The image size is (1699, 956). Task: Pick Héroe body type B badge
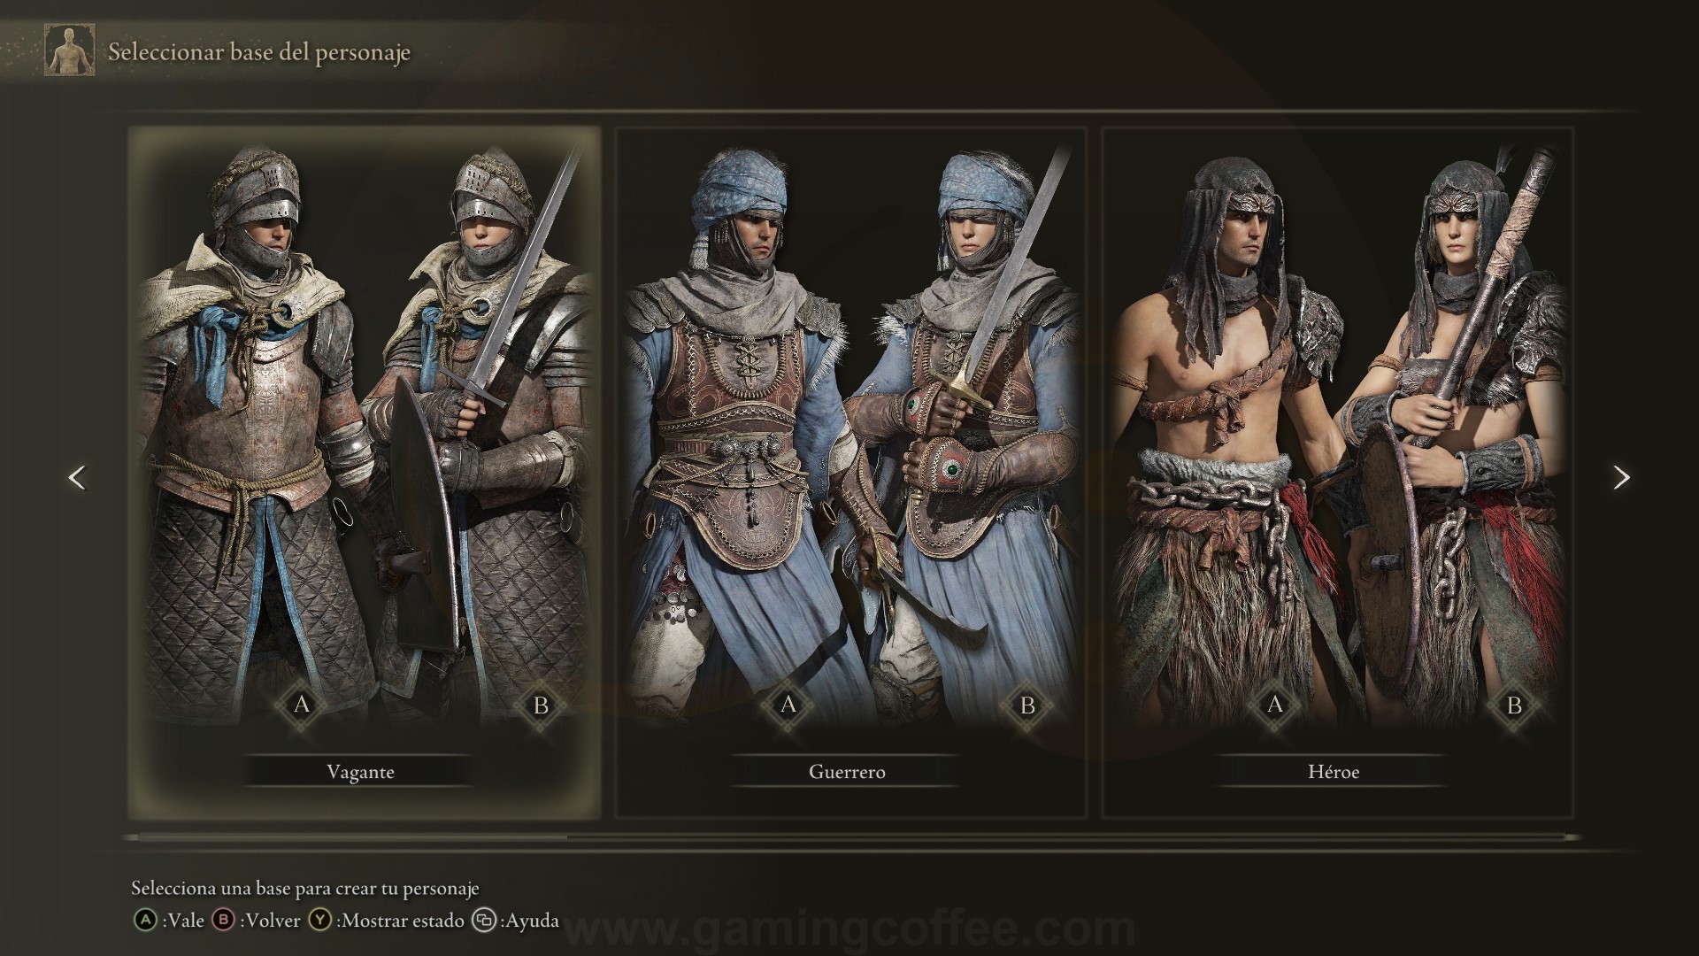pyautogui.click(x=1514, y=705)
